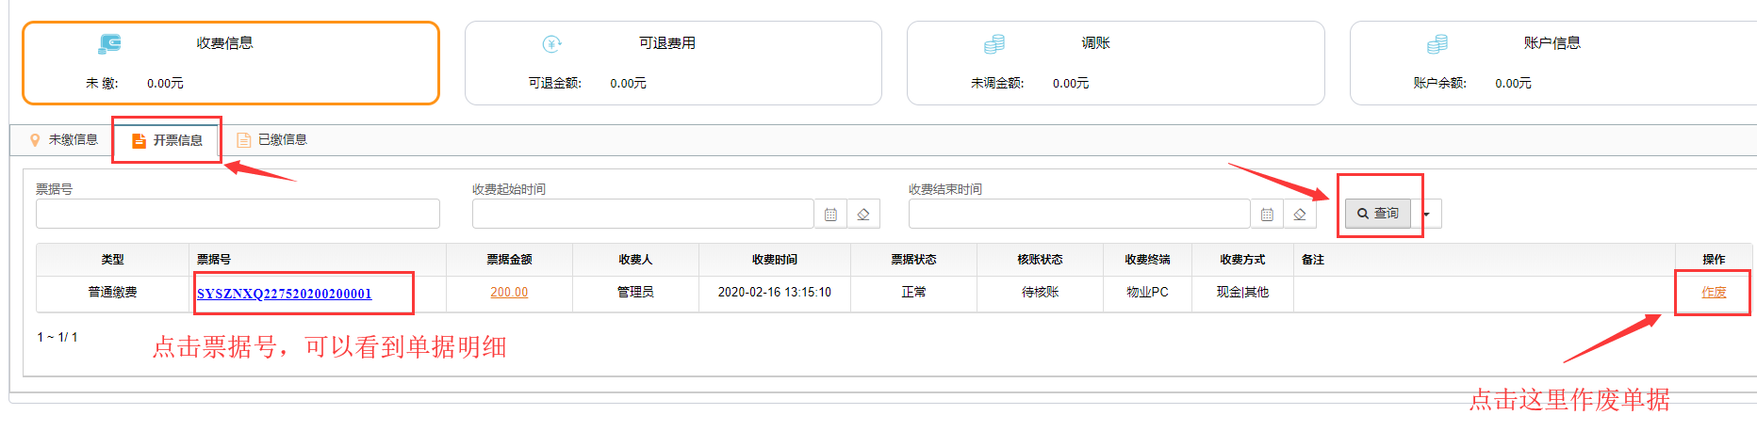Screen dimensions: 1757x447
Task: Click the 2020-02-16 13:15:10 time cell
Action: (x=775, y=293)
